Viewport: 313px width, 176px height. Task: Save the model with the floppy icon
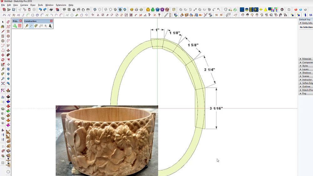(13, 10)
